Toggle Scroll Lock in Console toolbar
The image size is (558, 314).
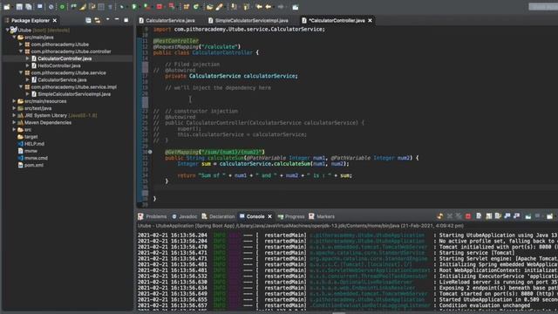(489, 216)
